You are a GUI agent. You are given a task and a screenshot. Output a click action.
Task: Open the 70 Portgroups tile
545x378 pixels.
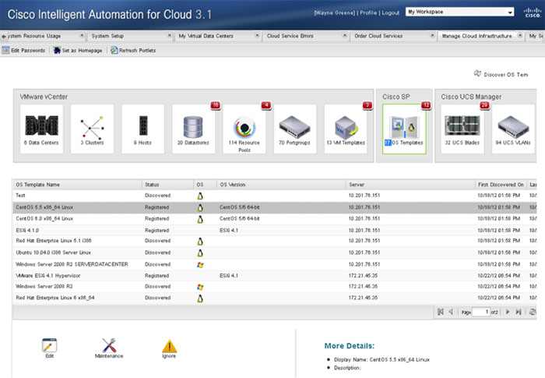(x=295, y=129)
